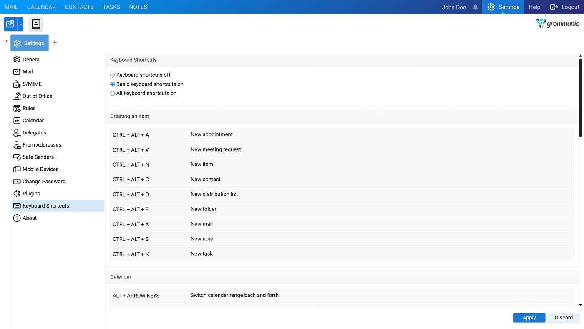Add a new tab with plus button
Image resolution: width=584 pixels, height=329 pixels.
pyautogui.click(x=55, y=43)
